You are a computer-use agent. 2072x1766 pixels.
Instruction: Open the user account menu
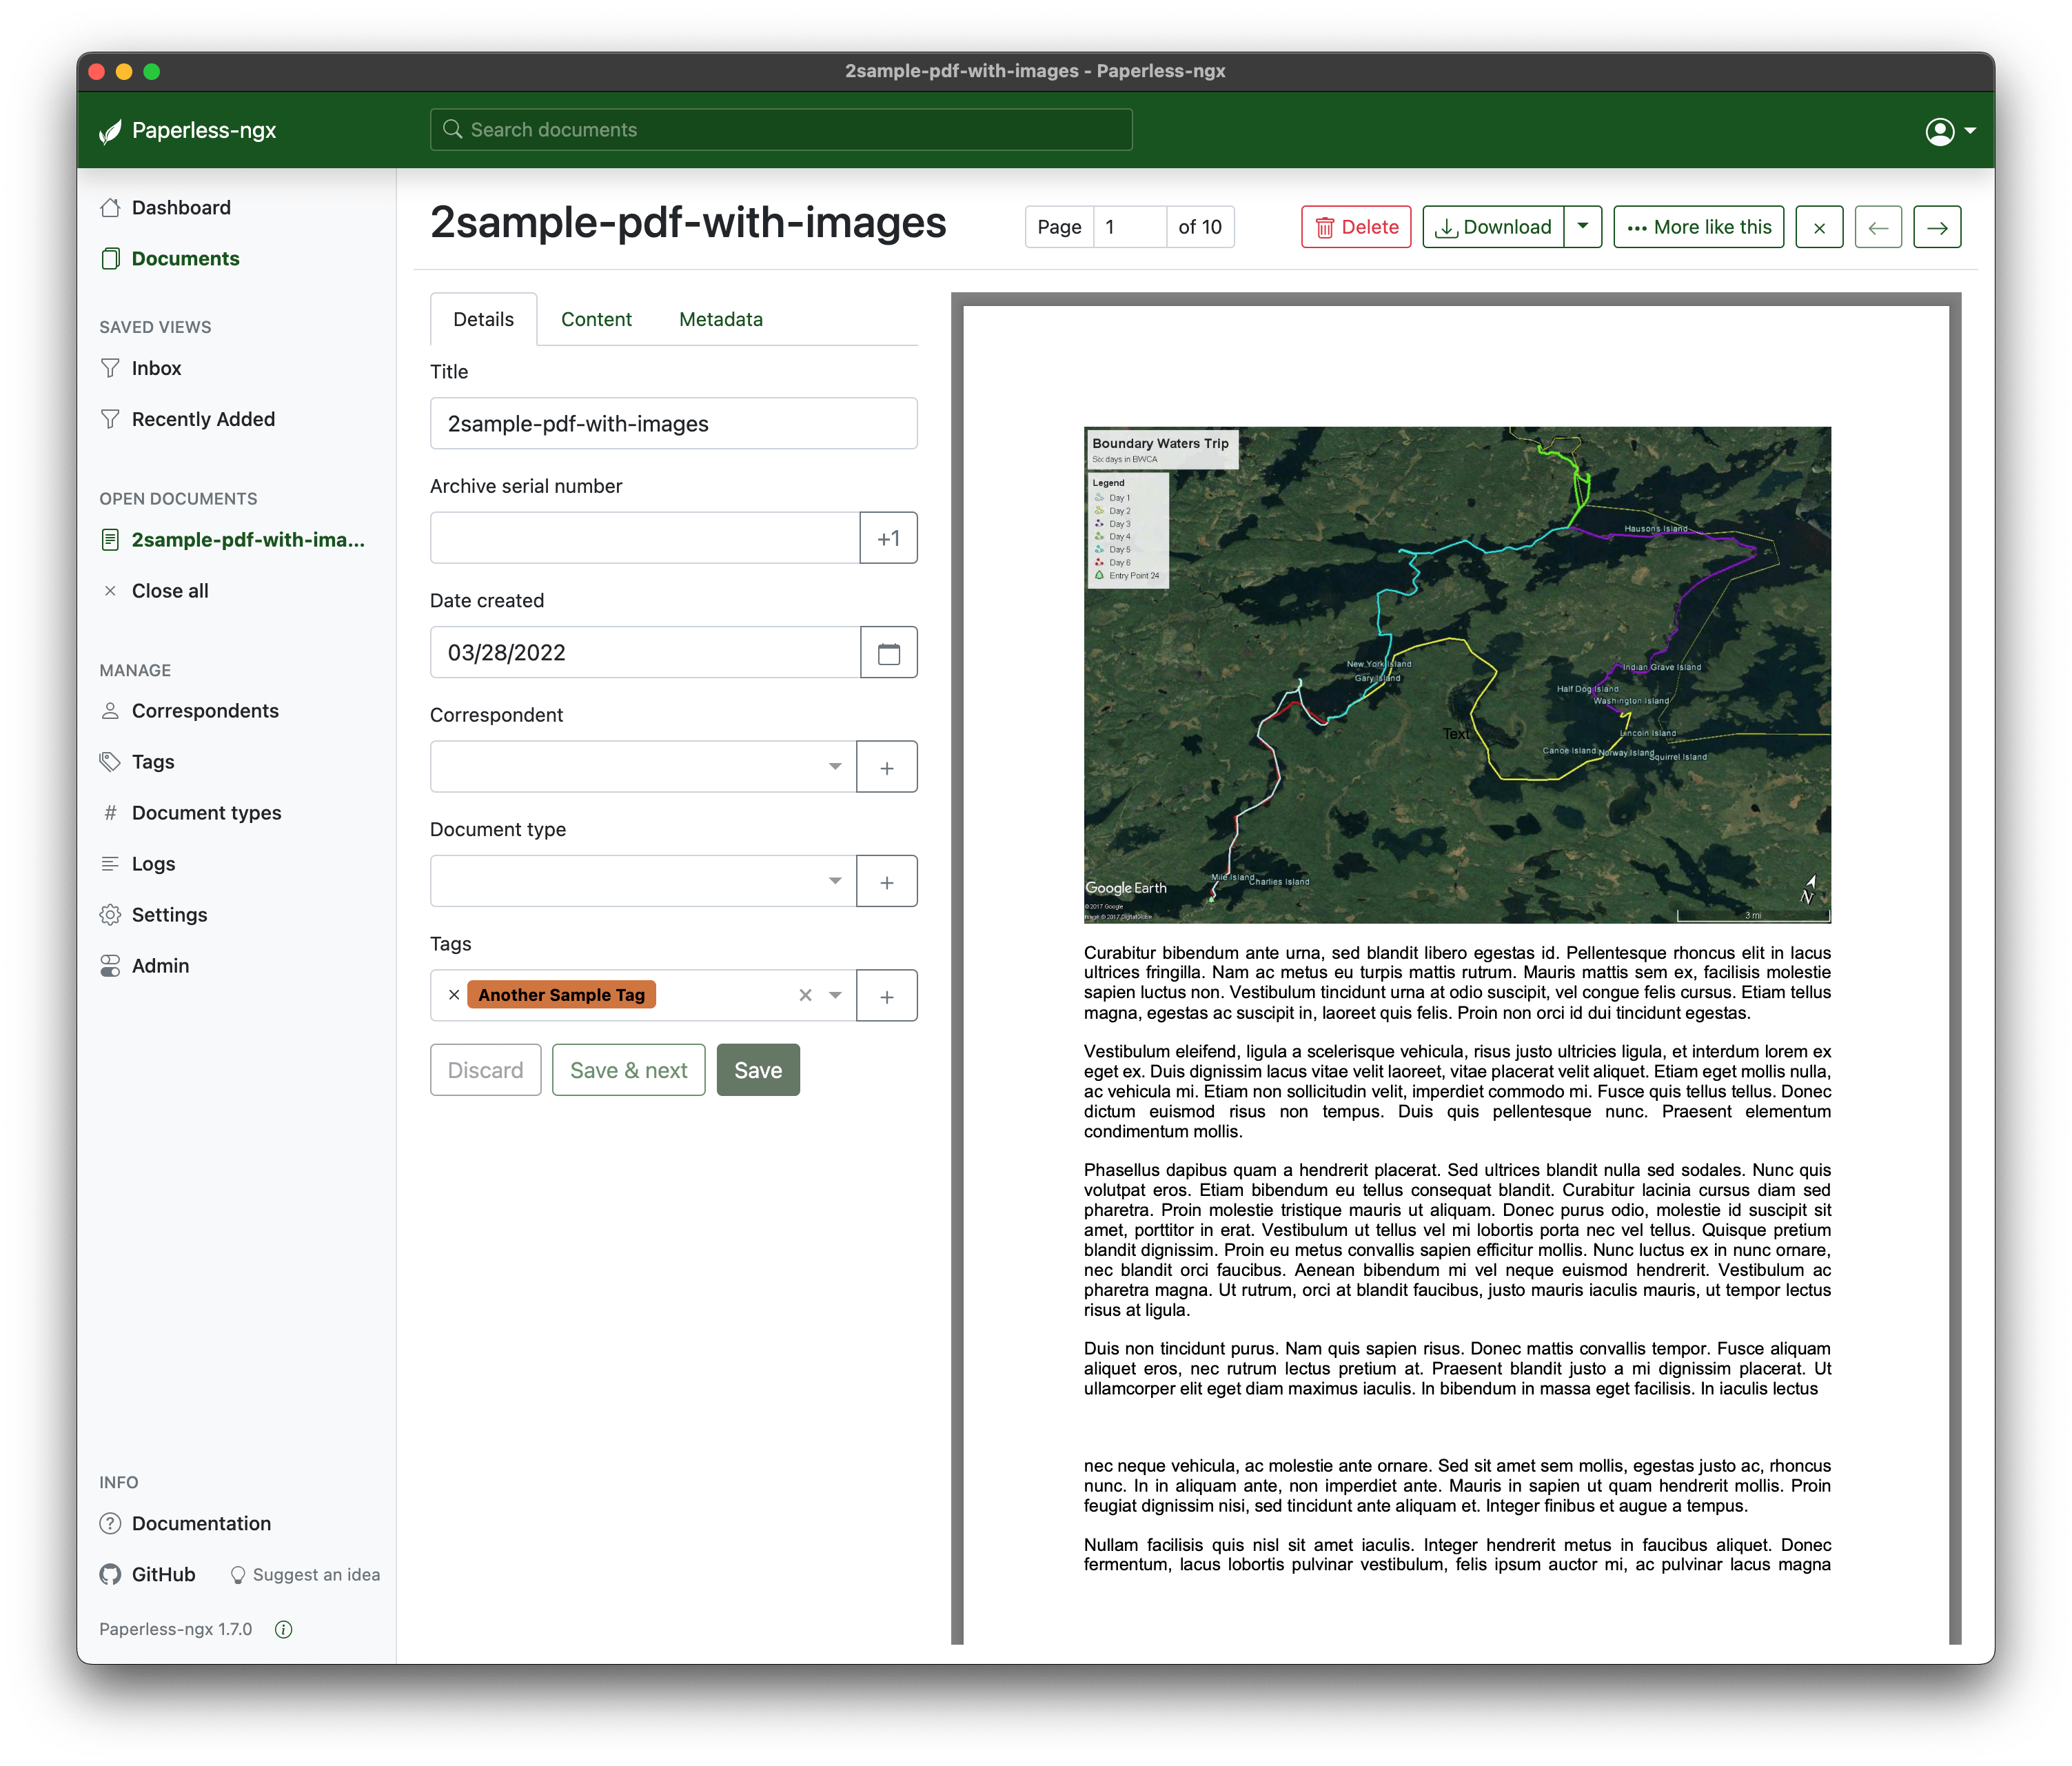coord(1949,131)
